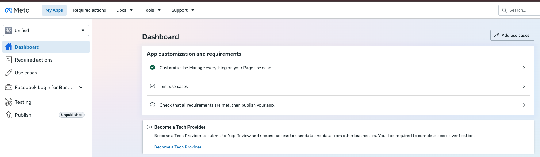
Task: Expand chevron on publish your app row
Action: tap(524, 105)
